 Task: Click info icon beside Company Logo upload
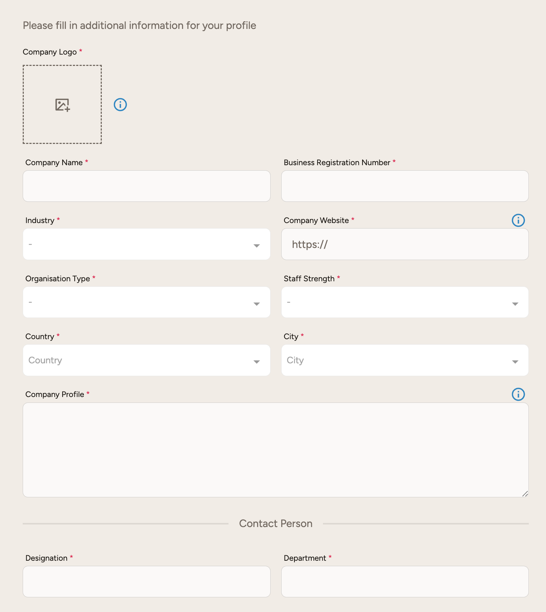click(x=120, y=105)
